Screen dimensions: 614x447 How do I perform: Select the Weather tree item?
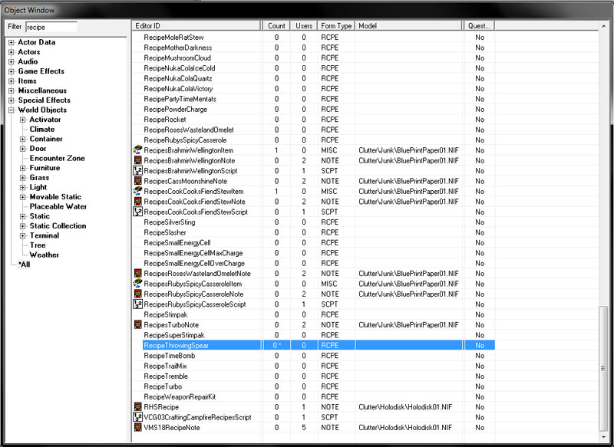pyautogui.click(x=44, y=255)
